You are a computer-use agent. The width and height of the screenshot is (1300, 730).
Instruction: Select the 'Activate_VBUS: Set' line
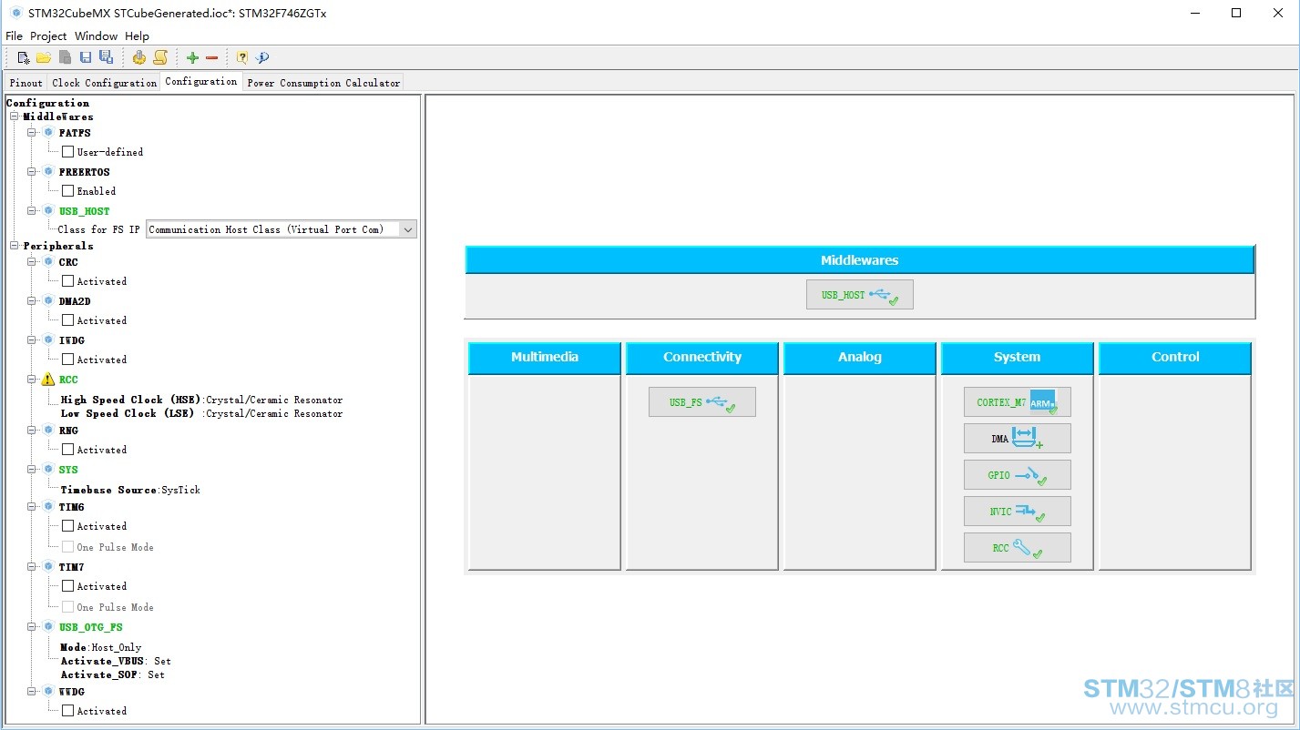(116, 661)
